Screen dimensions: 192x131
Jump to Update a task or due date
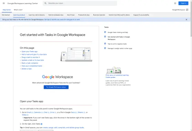click(x=33, y=60)
